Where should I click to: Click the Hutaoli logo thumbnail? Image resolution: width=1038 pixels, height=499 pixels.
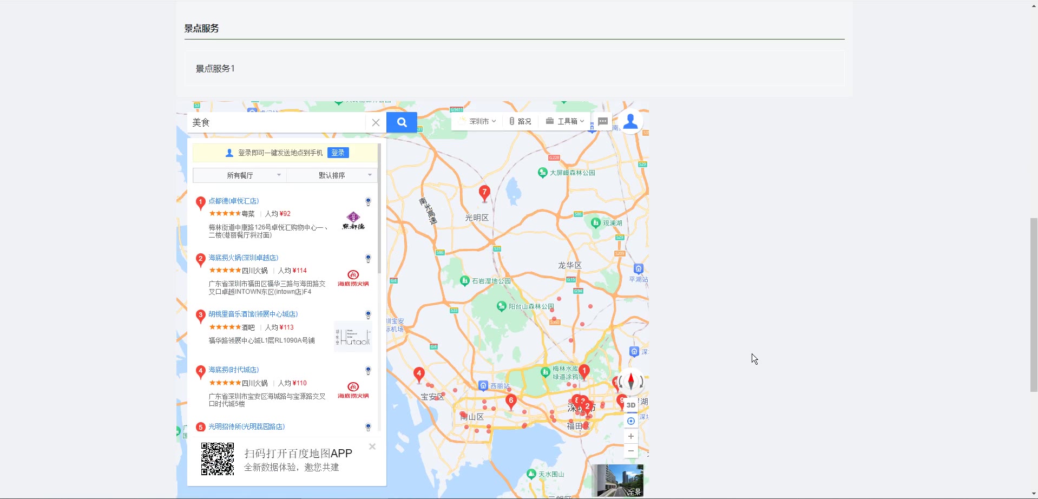353,337
